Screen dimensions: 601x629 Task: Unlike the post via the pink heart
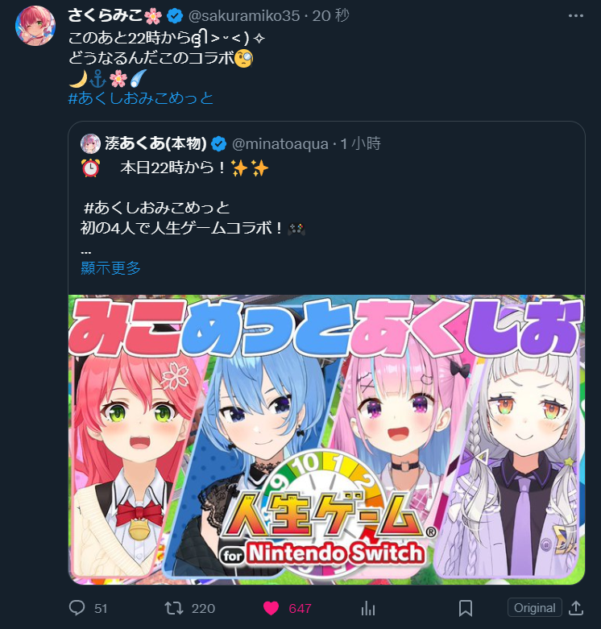coord(271,608)
